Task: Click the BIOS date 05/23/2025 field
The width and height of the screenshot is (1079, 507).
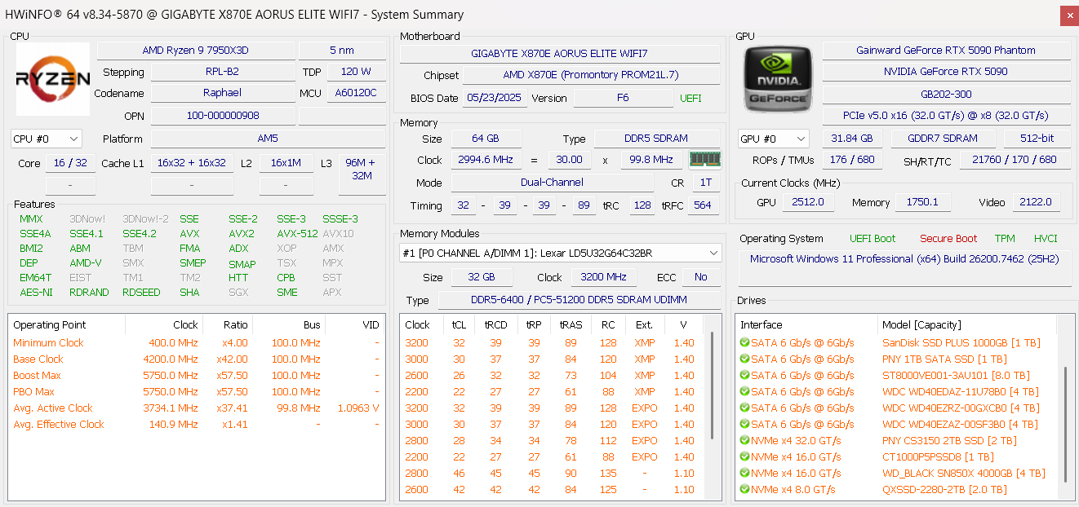Action: [496, 98]
